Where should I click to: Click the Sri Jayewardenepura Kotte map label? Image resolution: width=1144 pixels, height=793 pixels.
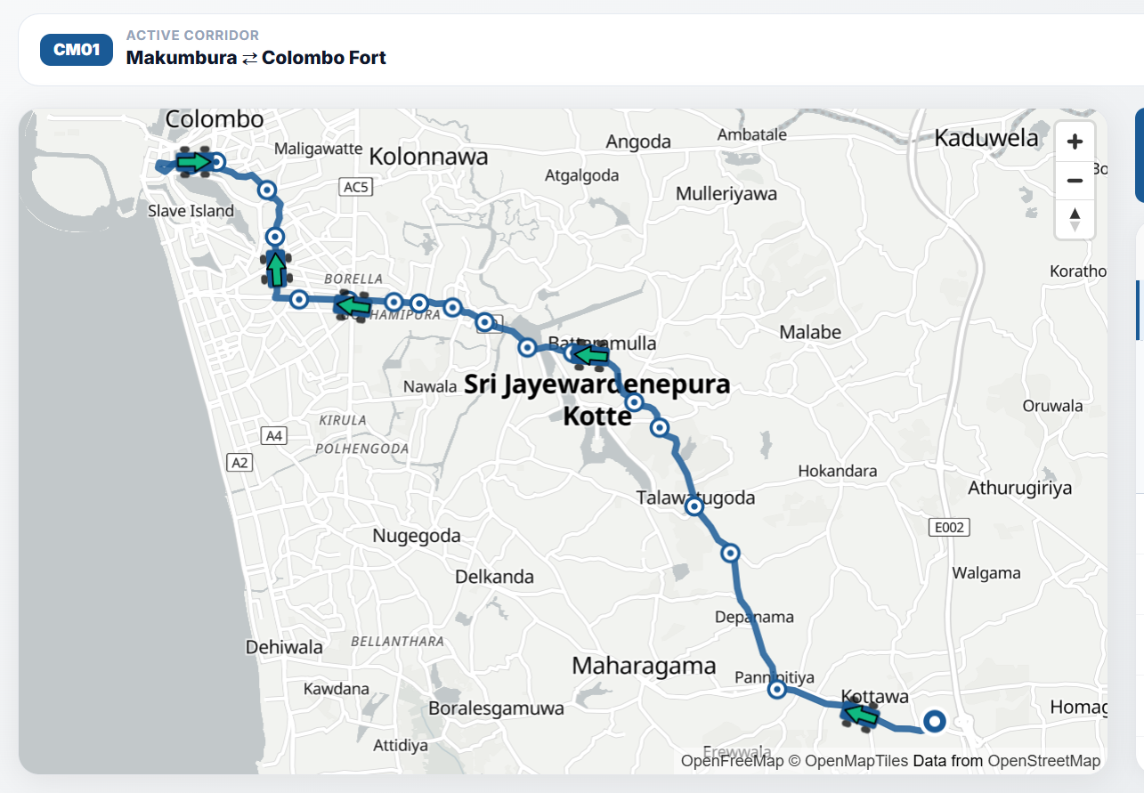click(x=597, y=401)
